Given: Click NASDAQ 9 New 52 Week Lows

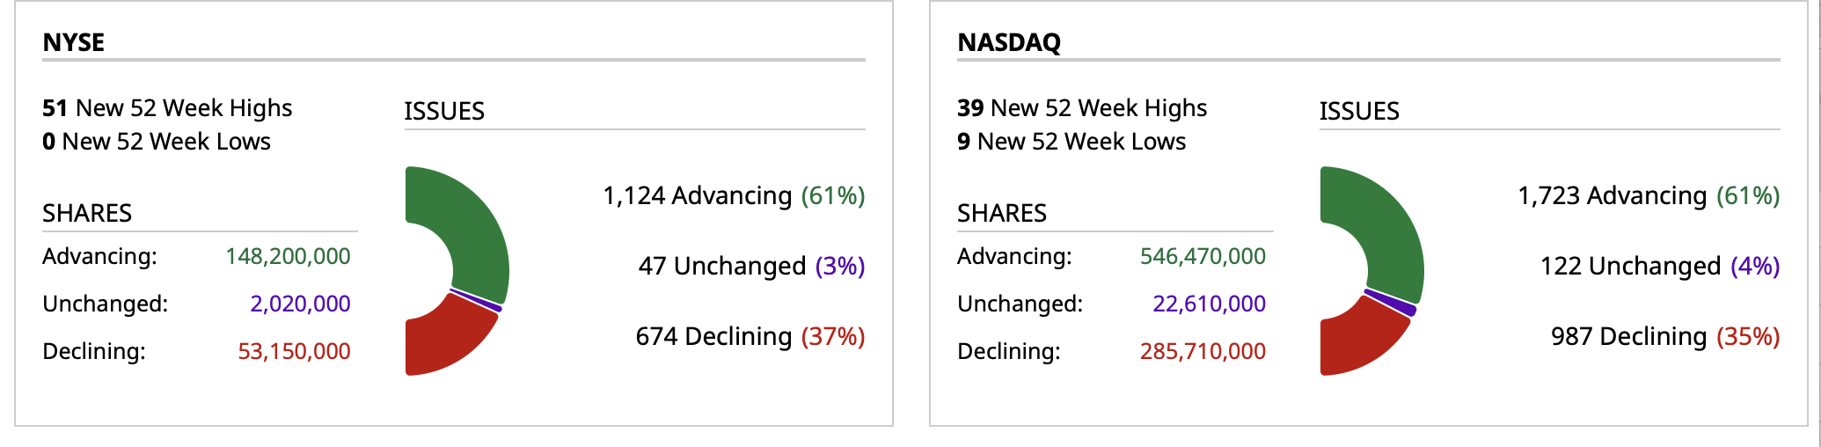Looking at the screenshot, I should point(1071,141).
